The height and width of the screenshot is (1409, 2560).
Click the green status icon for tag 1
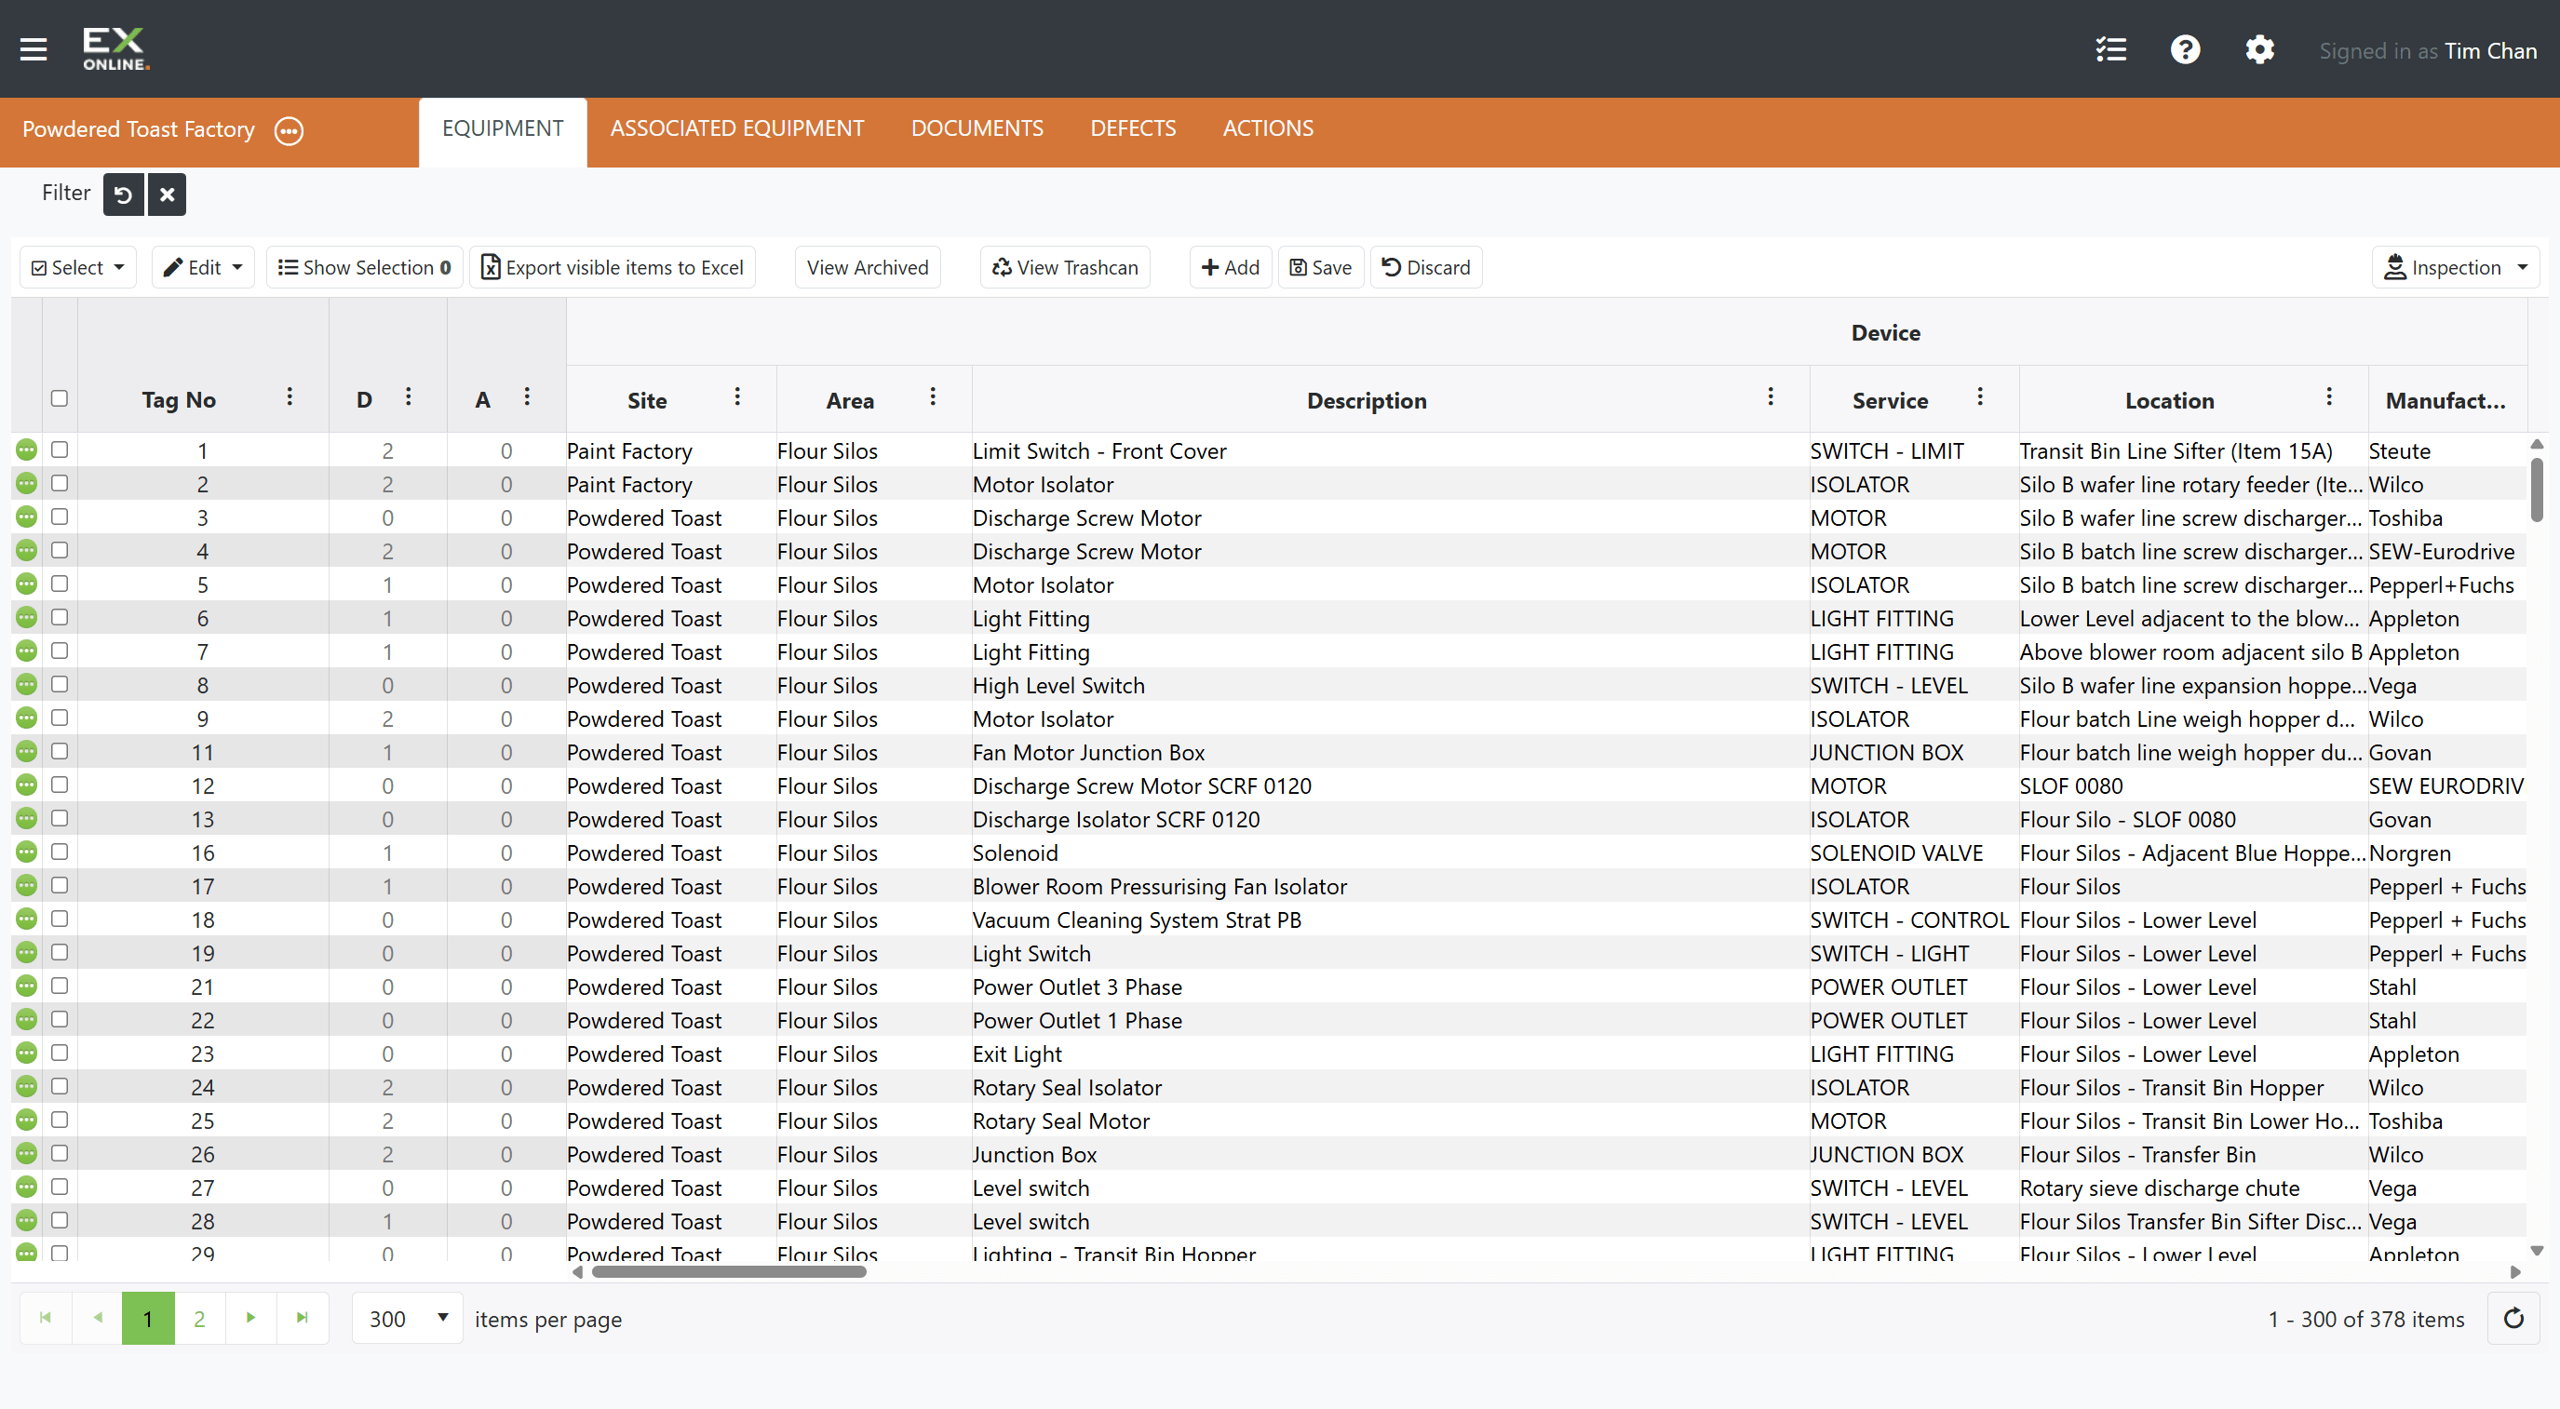click(27, 450)
